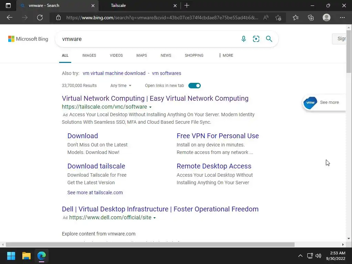
Task: Open a new browser tab
Action: (x=187, y=5)
